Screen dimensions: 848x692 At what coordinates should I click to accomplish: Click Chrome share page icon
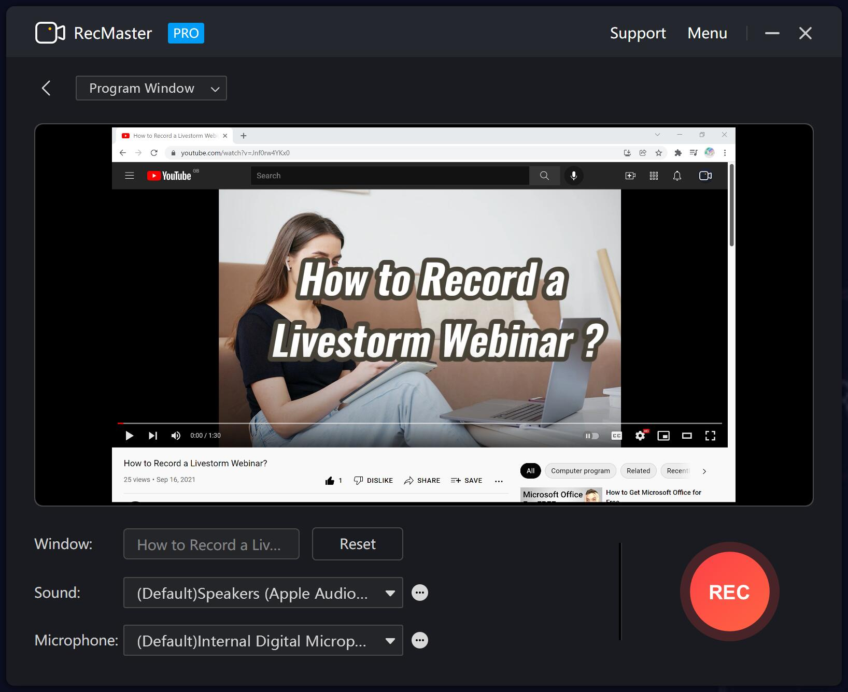point(643,153)
